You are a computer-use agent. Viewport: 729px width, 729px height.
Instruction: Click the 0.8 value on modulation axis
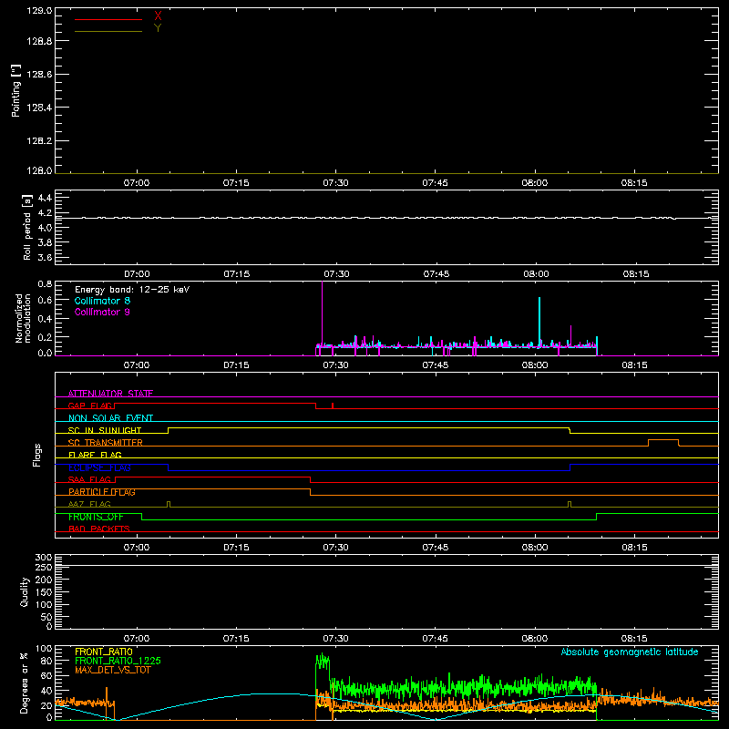coord(45,284)
